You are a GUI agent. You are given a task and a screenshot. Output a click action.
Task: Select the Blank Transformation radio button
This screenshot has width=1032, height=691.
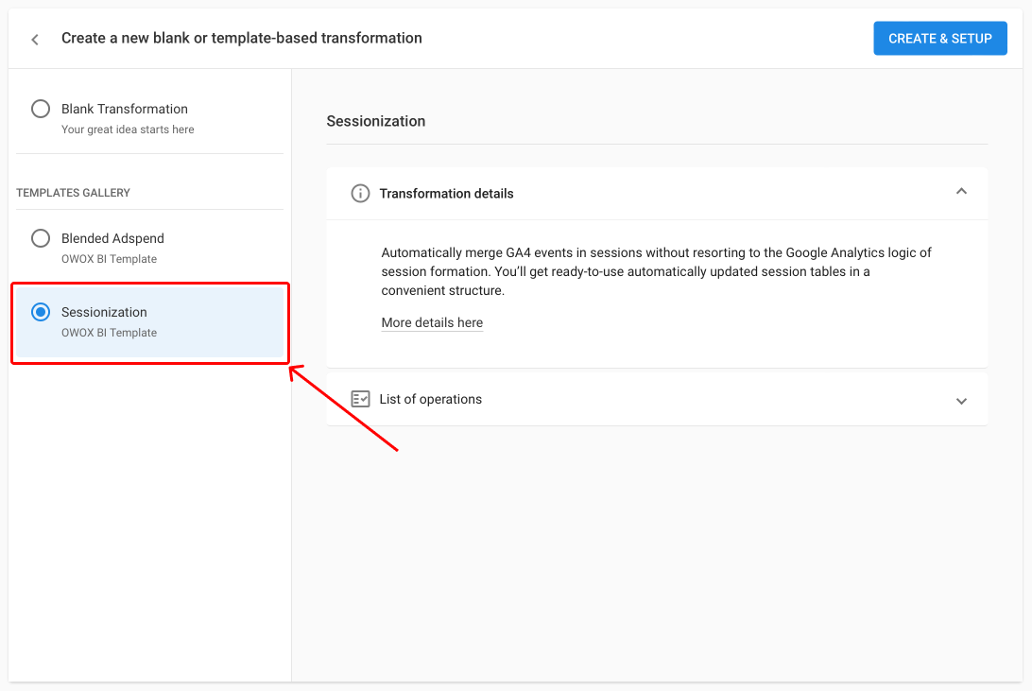41,109
